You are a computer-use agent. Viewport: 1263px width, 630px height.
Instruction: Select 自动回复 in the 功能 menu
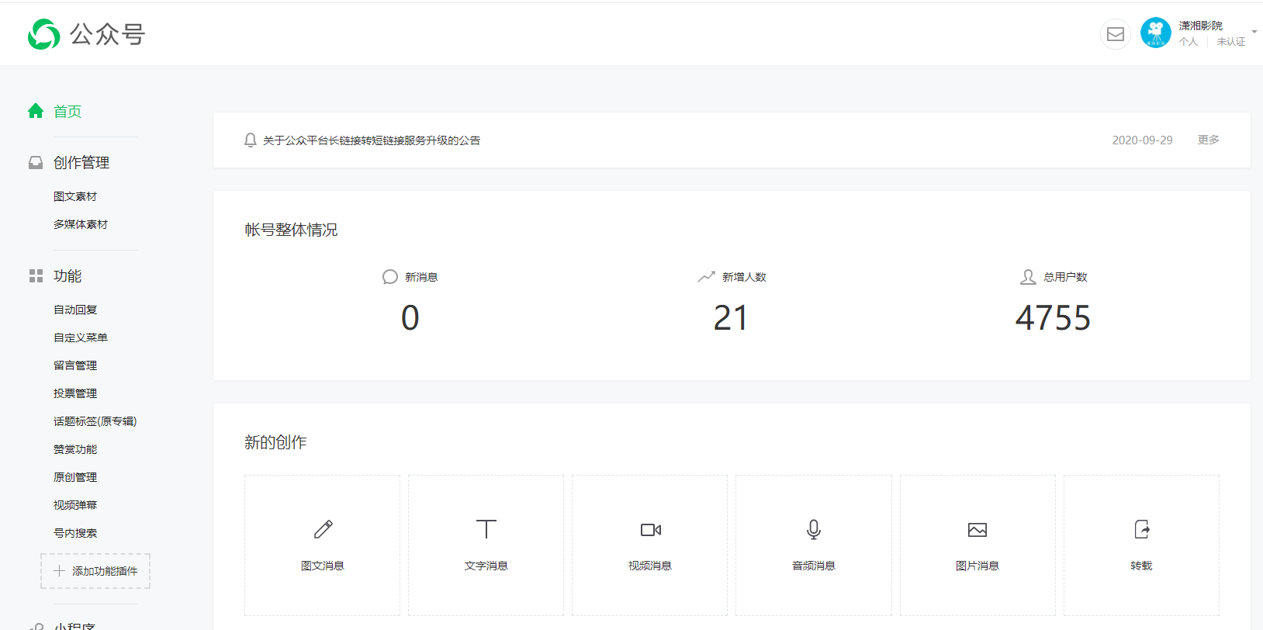[75, 310]
